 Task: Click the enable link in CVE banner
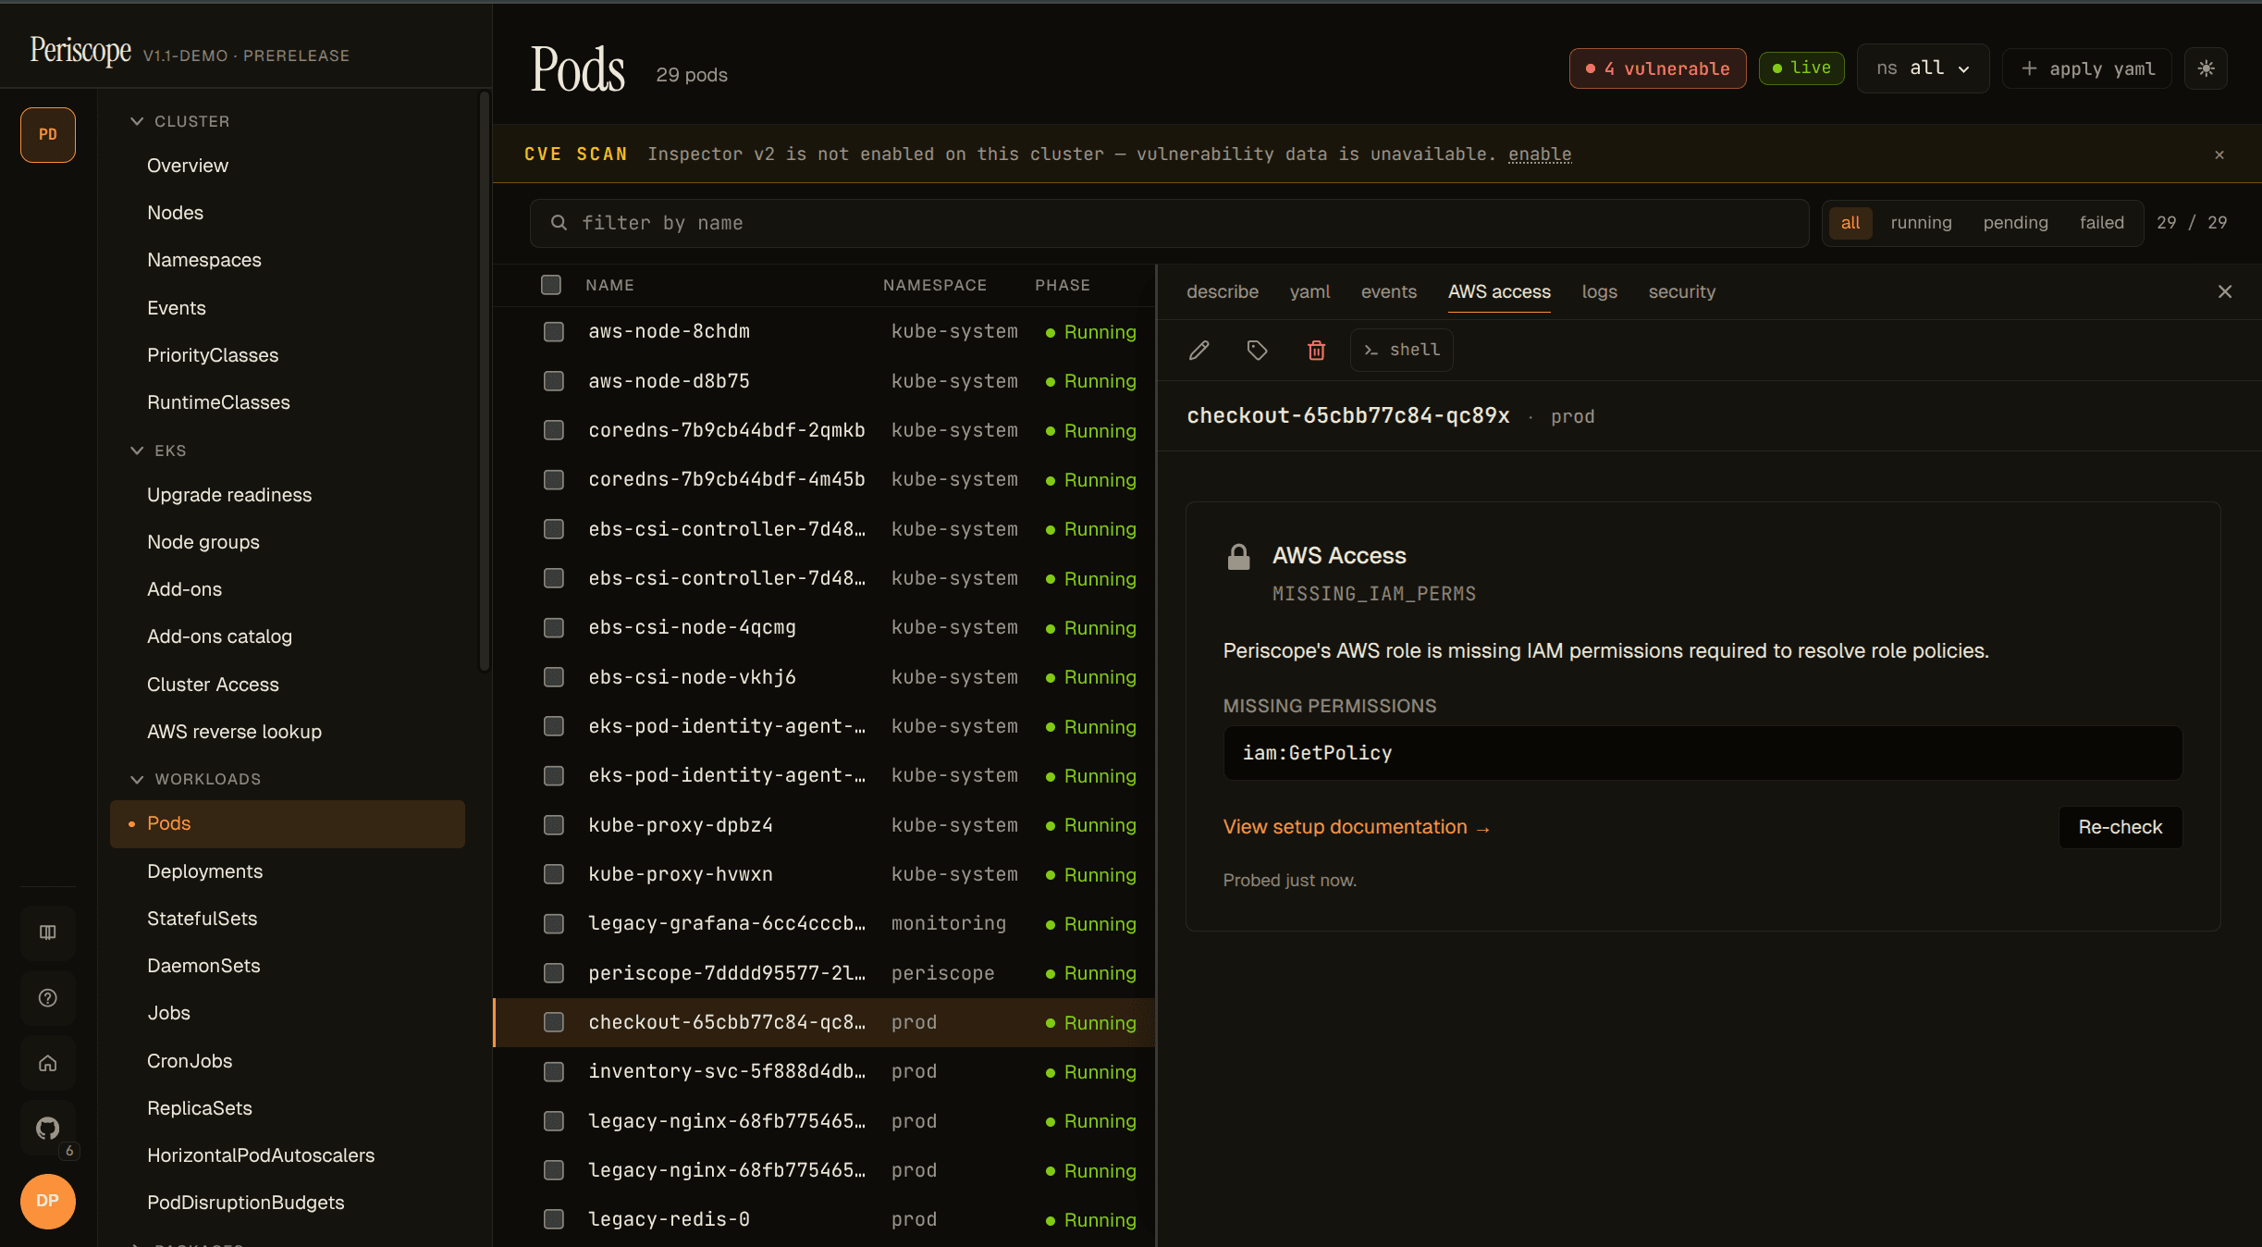pos(1539,154)
